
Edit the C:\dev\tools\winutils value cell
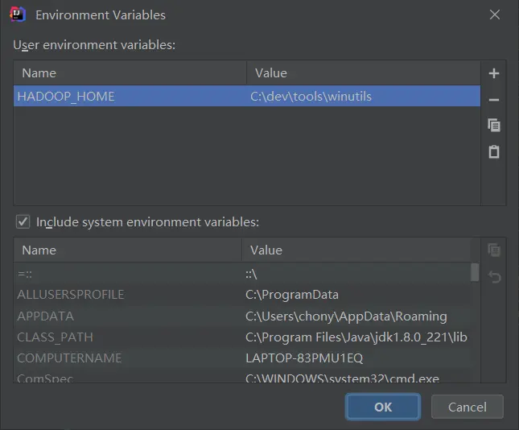[364, 96]
